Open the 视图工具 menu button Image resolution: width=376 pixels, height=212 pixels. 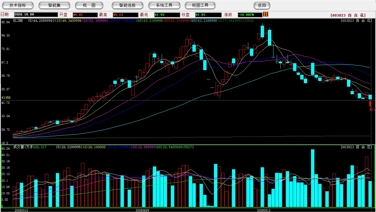[x=200, y=5]
